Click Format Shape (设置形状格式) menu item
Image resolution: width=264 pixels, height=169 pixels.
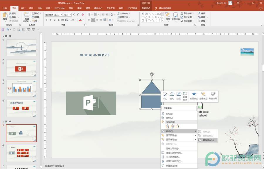pyautogui.click(x=179, y=161)
